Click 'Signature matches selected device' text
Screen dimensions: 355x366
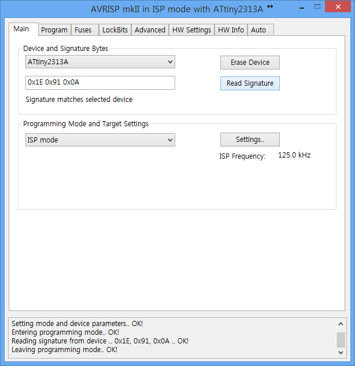tap(79, 100)
